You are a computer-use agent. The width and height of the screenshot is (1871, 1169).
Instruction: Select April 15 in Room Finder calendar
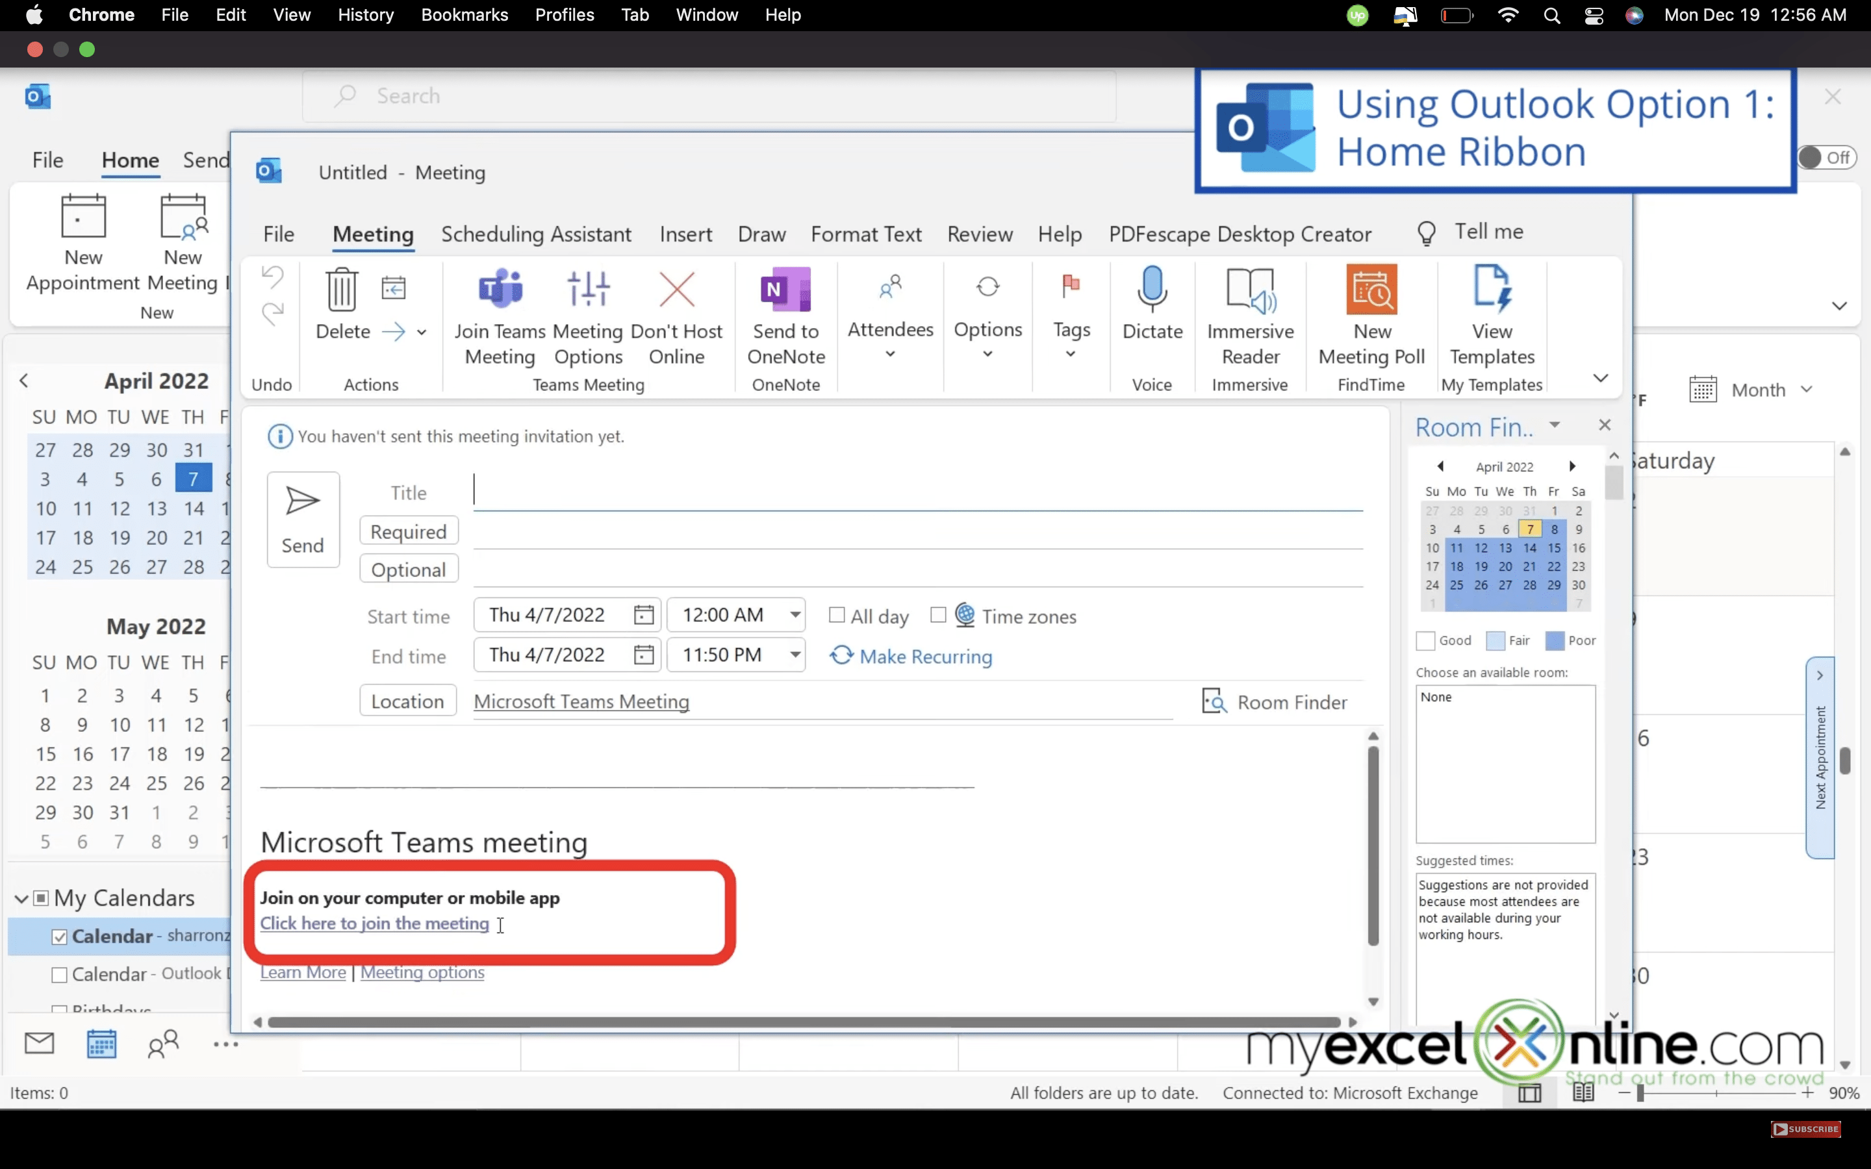click(x=1554, y=547)
